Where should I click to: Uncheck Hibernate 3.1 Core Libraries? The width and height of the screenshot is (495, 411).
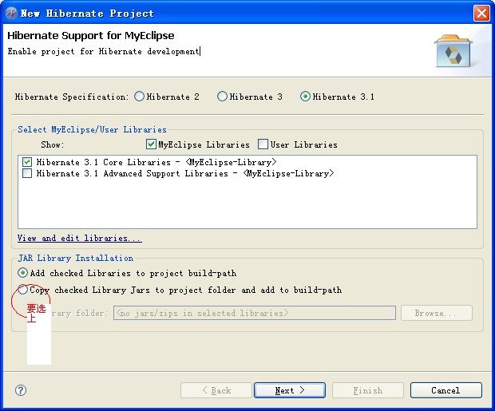click(x=27, y=162)
